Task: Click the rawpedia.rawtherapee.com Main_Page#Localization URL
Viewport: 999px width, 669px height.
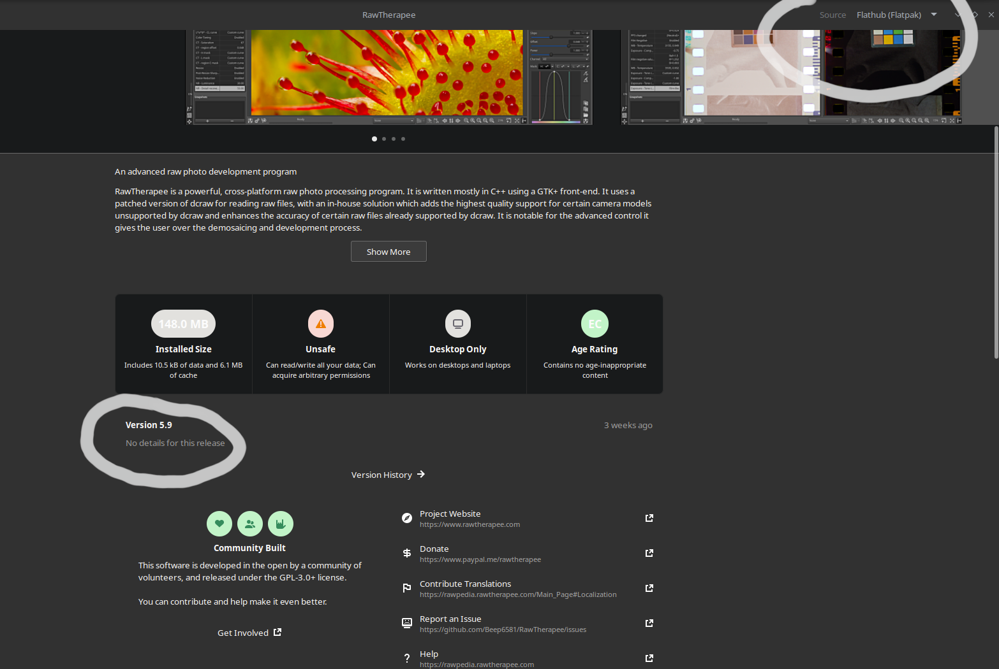Action: coord(518,595)
